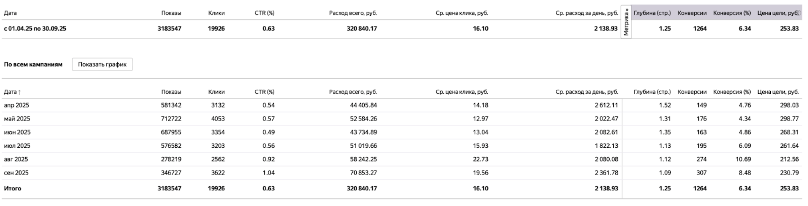Sort monthly table by Клики column header
This screenshot has height=206, width=808.
216,92
